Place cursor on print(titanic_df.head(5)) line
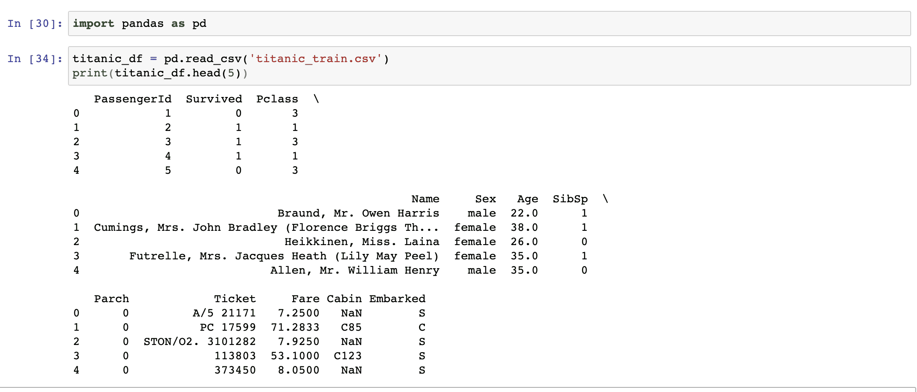The height and width of the screenshot is (392, 917). pos(160,73)
